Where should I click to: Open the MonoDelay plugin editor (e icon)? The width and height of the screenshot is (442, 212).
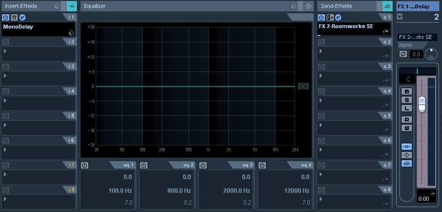pyautogui.click(x=22, y=17)
